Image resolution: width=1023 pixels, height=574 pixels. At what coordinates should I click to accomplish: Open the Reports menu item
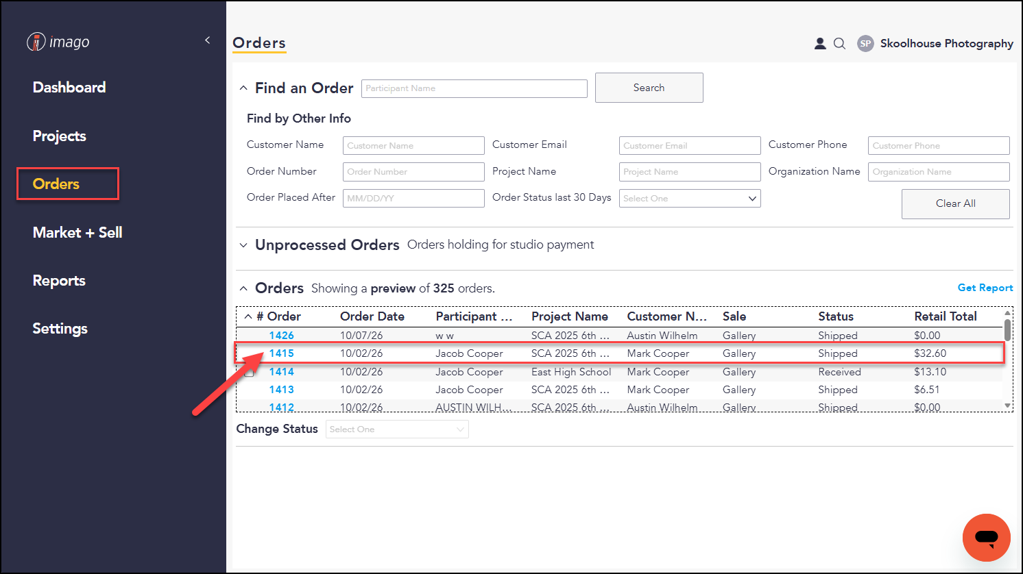[59, 281]
